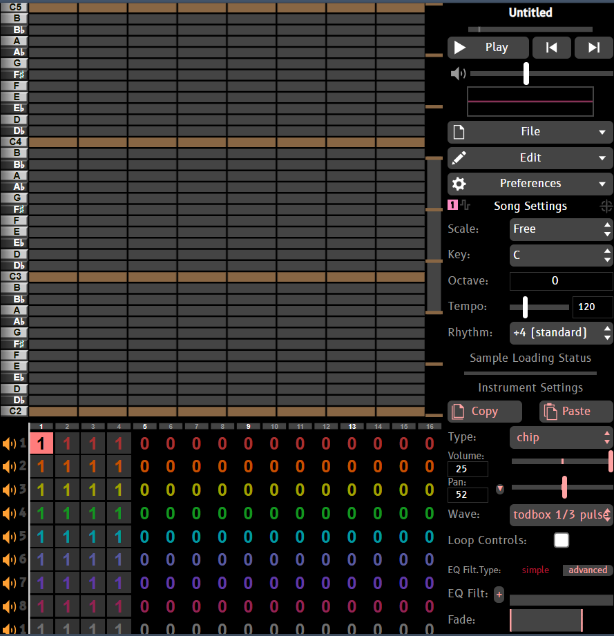Mute channel 1 speaker icon

click(9, 443)
